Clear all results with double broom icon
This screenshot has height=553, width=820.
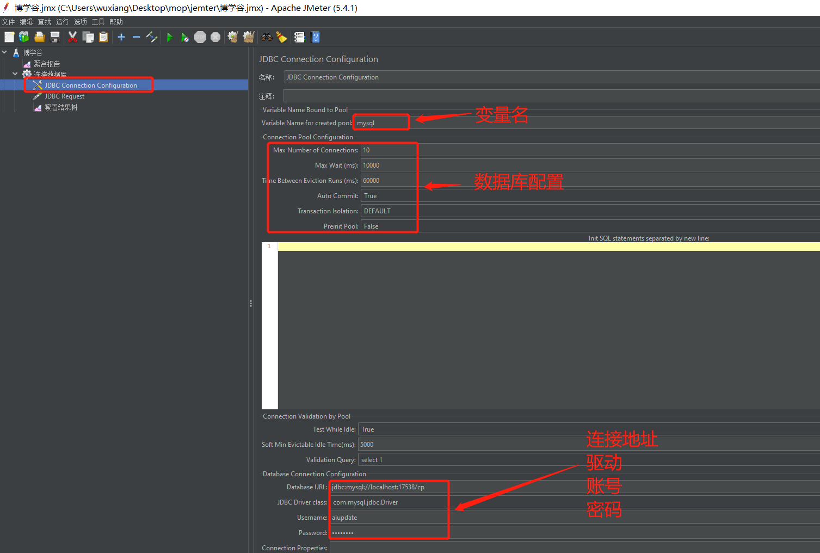pyautogui.click(x=249, y=37)
